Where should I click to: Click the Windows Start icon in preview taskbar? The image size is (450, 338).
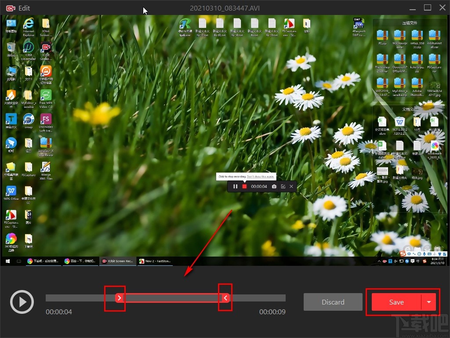pos(8,261)
